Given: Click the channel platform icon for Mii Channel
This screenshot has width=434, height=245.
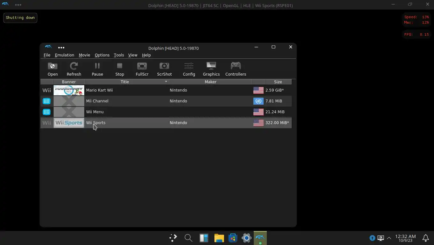Looking at the screenshot, I should point(47,101).
